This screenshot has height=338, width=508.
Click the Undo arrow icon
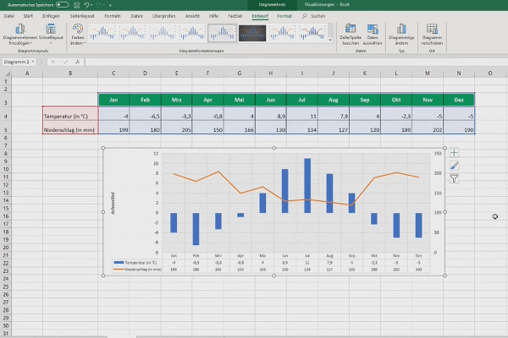pyautogui.click(x=86, y=5)
